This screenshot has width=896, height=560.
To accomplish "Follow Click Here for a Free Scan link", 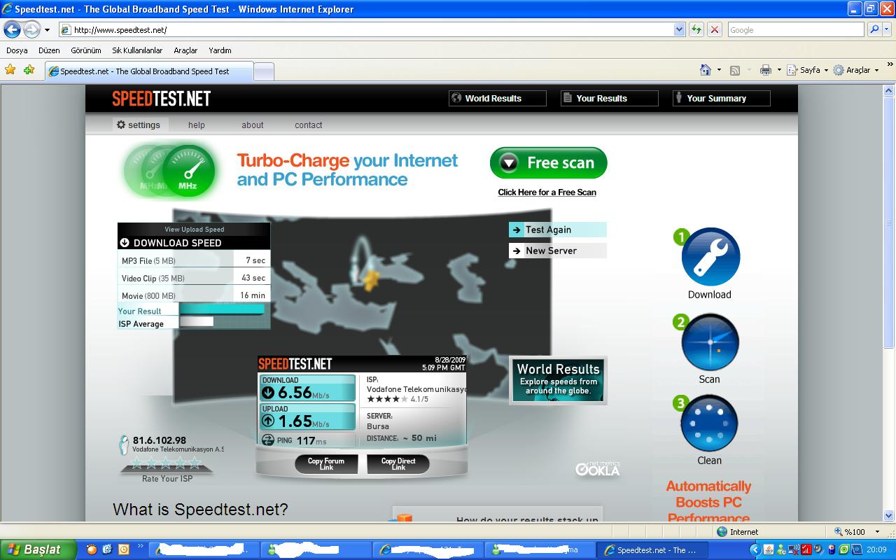I will pos(547,192).
